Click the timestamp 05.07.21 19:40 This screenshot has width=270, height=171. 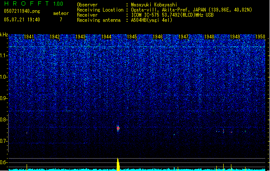click(22, 20)
